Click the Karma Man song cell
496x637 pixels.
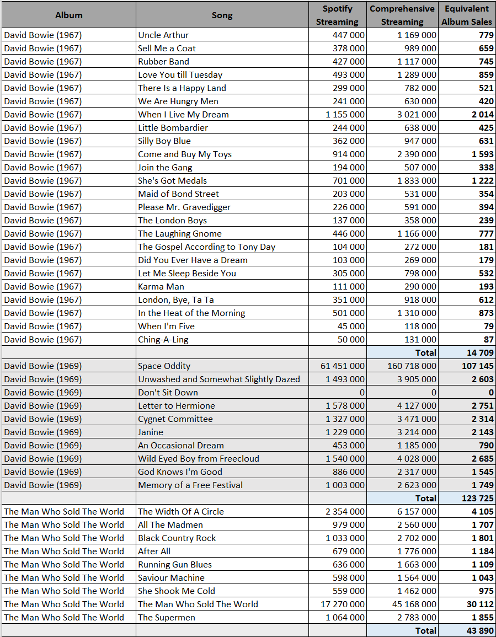click(x=222, y=286)
